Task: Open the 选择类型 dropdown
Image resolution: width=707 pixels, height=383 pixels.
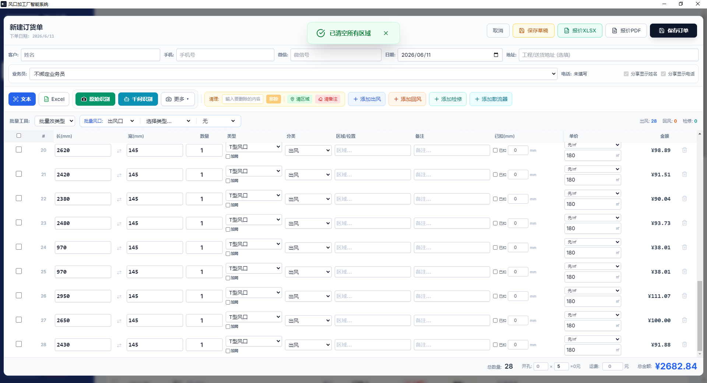Action: (168, 121)
